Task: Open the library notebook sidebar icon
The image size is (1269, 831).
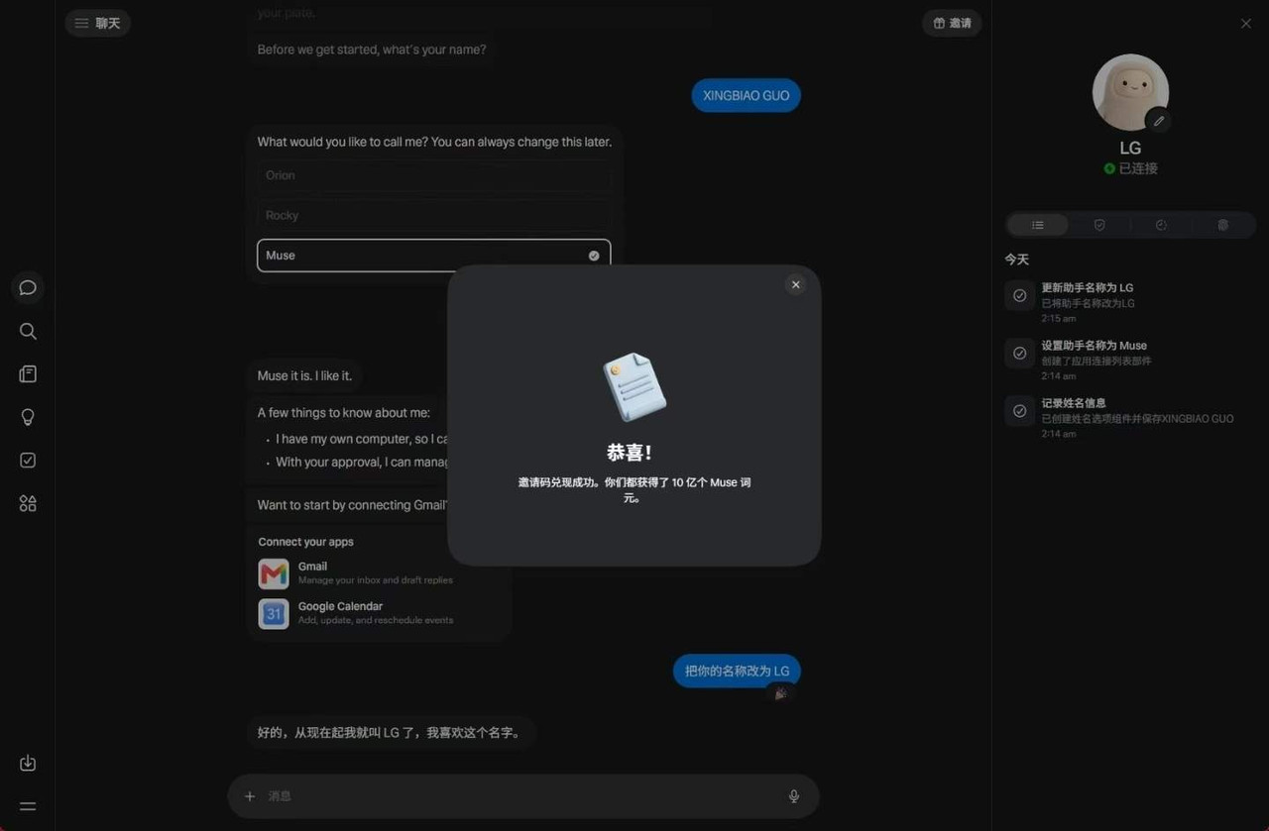Action: pyautogui.click(x=28, y=374)
